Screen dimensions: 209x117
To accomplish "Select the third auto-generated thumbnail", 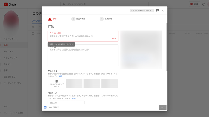I will pyautogui.click(x=110, y=83).
